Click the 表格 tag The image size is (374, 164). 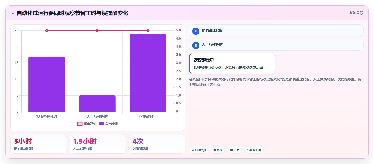218,150
